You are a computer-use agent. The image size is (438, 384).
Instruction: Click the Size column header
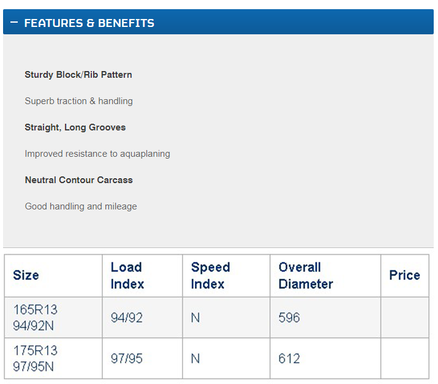coord(26,276)
